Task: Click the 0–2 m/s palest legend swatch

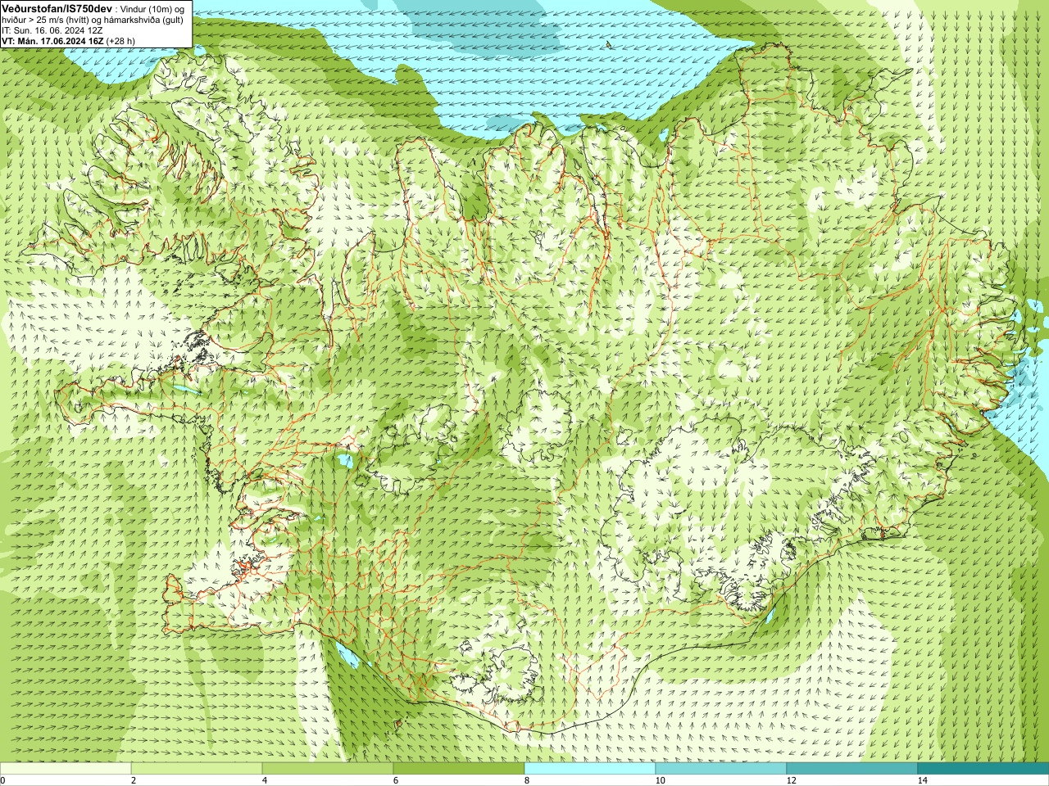Action: pos(66,769)
